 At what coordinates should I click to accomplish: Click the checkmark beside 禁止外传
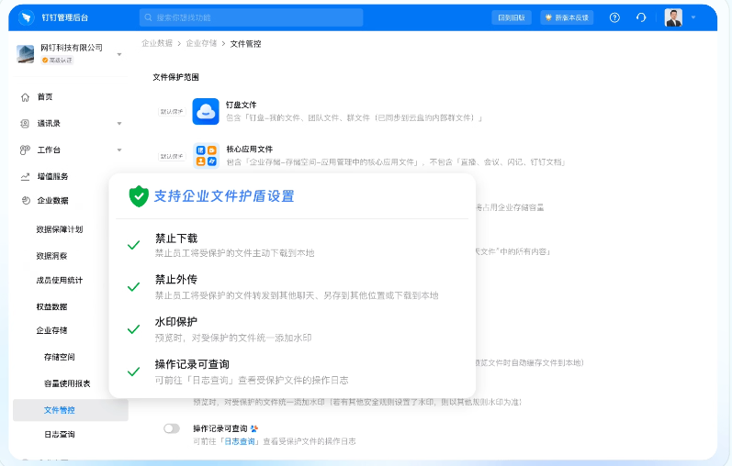tap(133, 287)
